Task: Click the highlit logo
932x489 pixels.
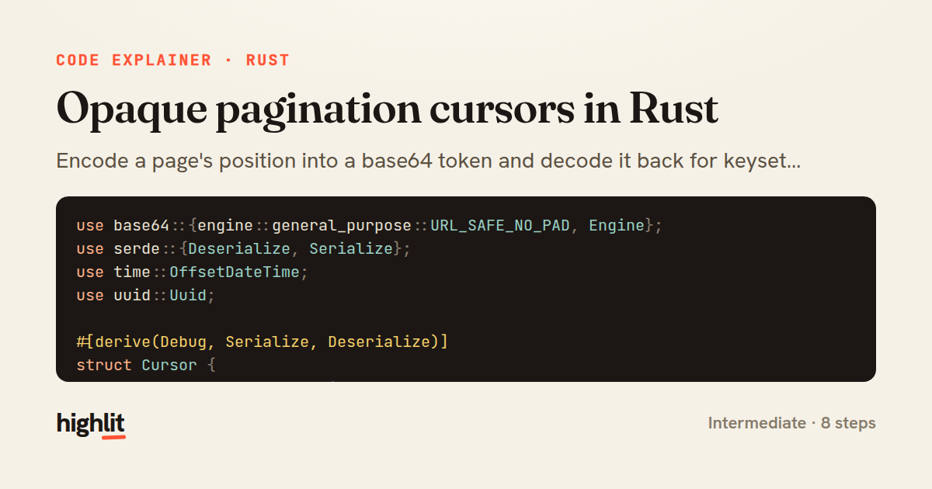Action: tap(91, 424)
